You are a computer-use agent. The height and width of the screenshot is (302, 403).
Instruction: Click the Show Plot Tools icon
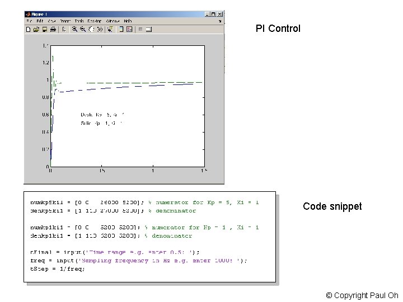point(149,30)
